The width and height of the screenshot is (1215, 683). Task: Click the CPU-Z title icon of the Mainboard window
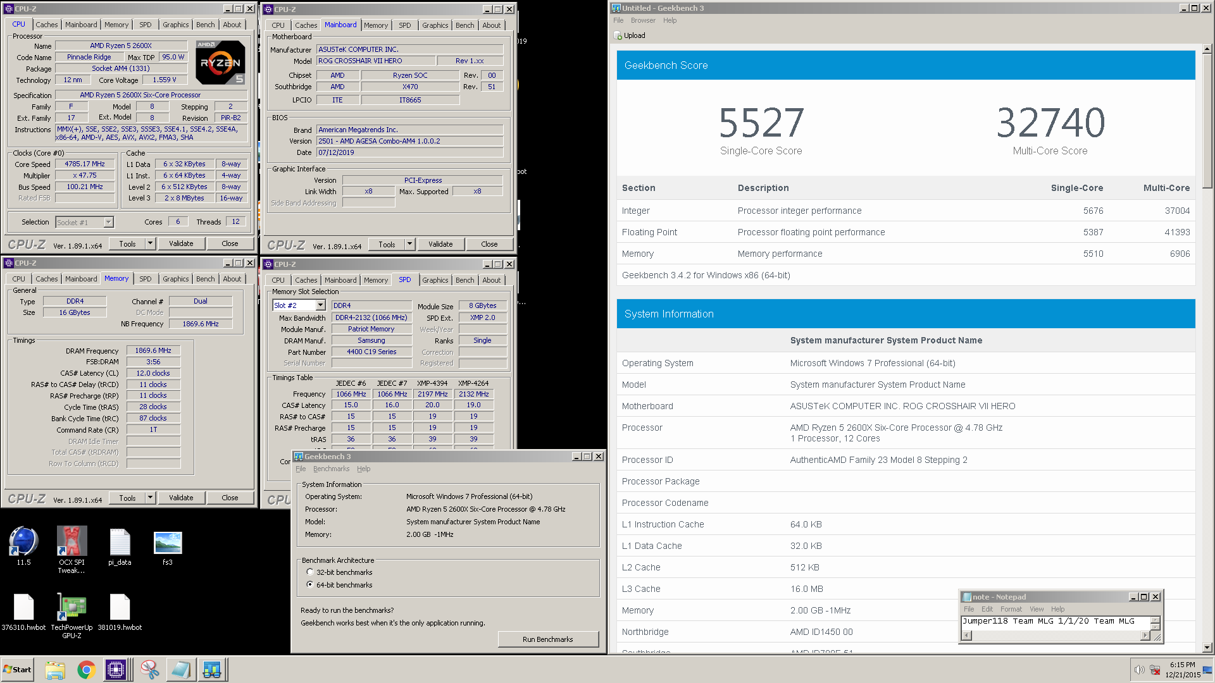(268, 9)
